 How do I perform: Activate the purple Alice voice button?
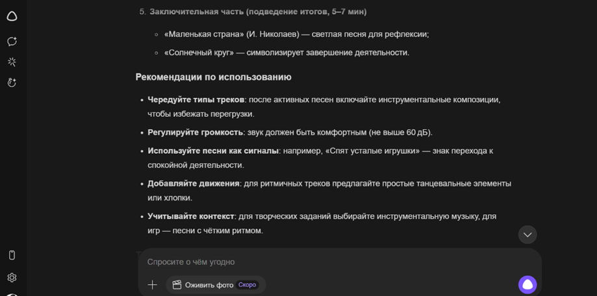pos(527,284)
